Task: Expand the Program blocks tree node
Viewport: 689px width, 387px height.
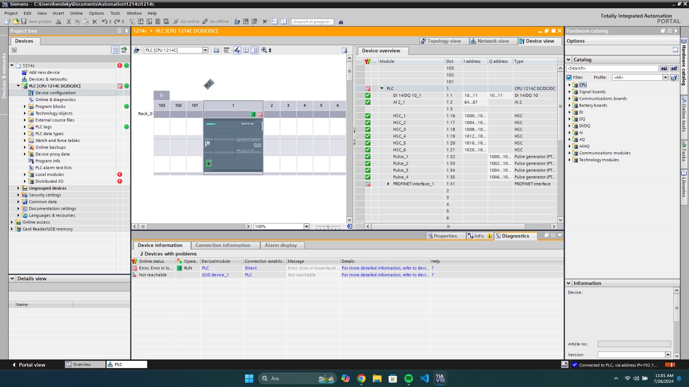Action: point(25,106)
